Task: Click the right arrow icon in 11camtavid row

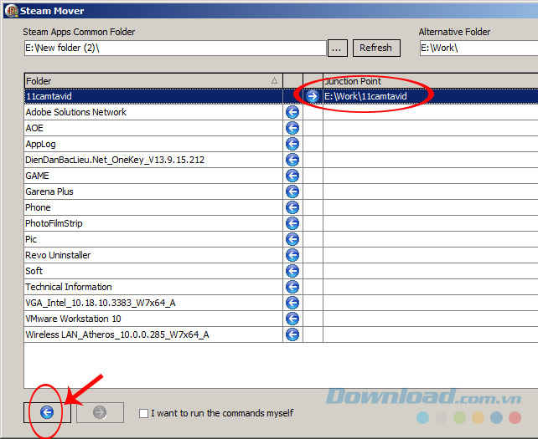Action: click(313, 96)
